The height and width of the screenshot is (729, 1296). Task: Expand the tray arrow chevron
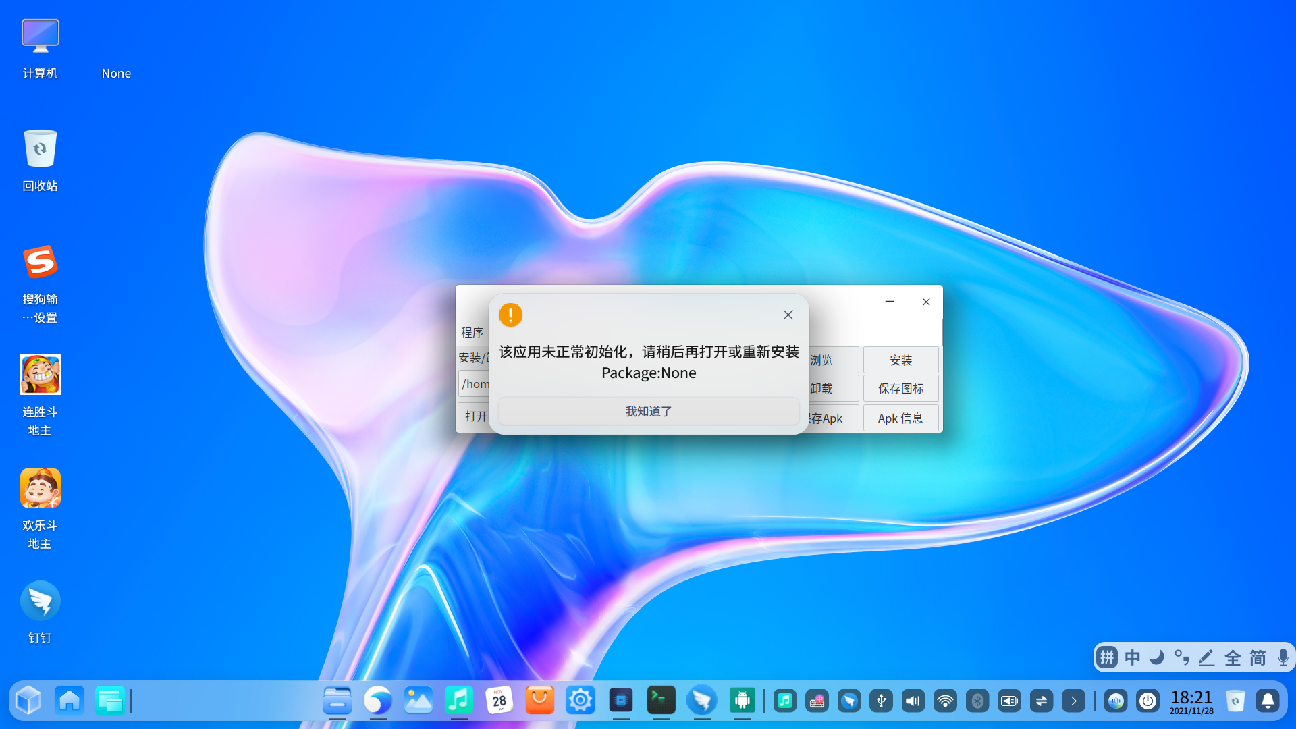(x=1073, y=701)
